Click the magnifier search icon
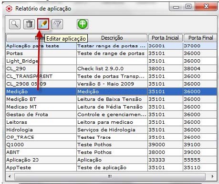 pos(15,24)
